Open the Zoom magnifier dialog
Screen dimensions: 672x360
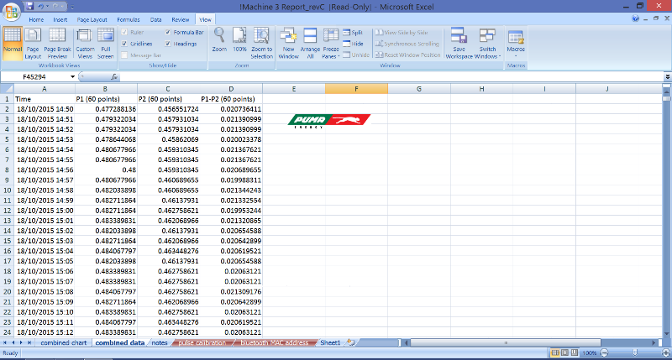[x=219, y=39]
